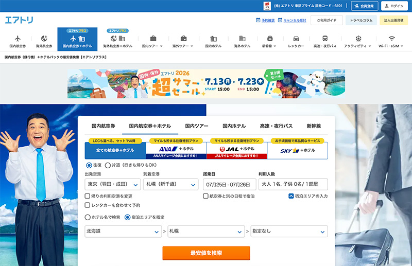The image size is (412, 266).
Task: Check レンタカーを合わせて予約
Action: pos(88,205)
